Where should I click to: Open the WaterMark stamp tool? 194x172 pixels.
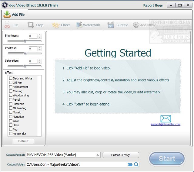pos(79,25)
